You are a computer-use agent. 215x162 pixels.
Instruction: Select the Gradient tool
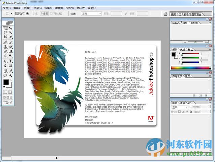[10, 51]
